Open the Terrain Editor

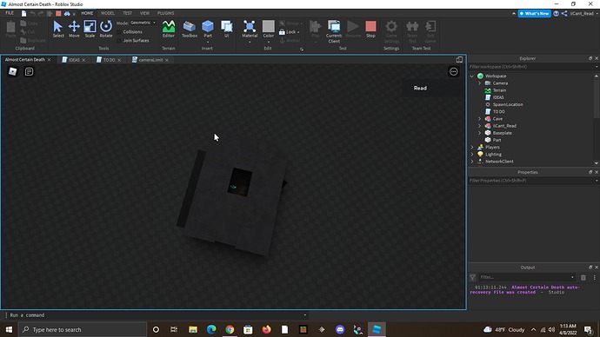tap(169, 29)
